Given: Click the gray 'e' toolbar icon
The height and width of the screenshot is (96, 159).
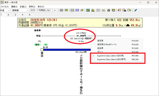Looking at the screenshot, I should 72,10.
